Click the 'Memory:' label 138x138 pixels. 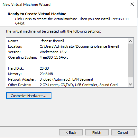(x=15, y=74)
